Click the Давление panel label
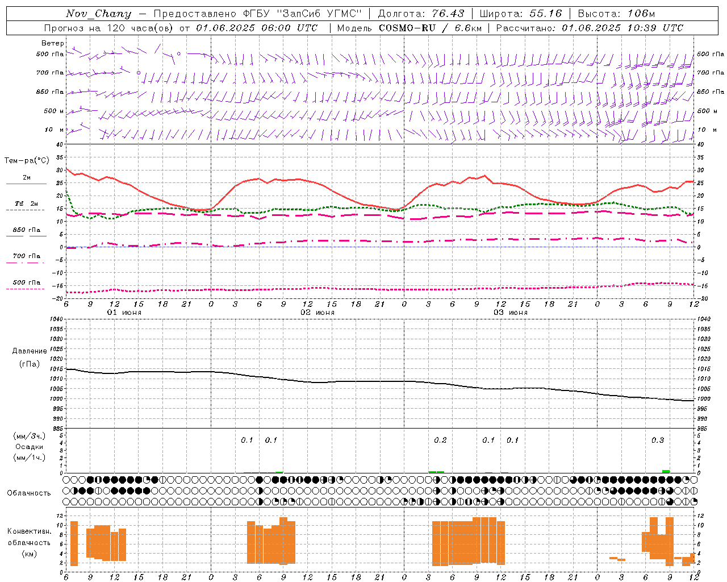This screenshot has width=727, height=582. tap(30, 351)
